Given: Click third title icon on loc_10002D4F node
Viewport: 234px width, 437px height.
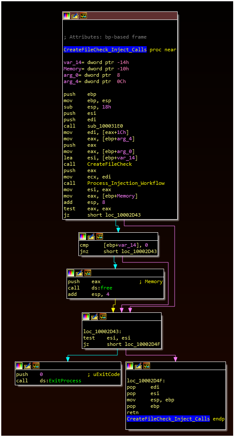Looking at the screenshot, I should [x=147, y=366].
